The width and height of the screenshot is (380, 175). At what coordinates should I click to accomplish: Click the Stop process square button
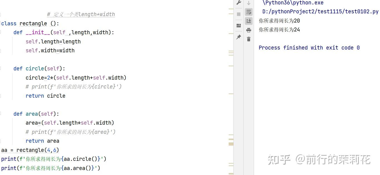tap(239, 14)
